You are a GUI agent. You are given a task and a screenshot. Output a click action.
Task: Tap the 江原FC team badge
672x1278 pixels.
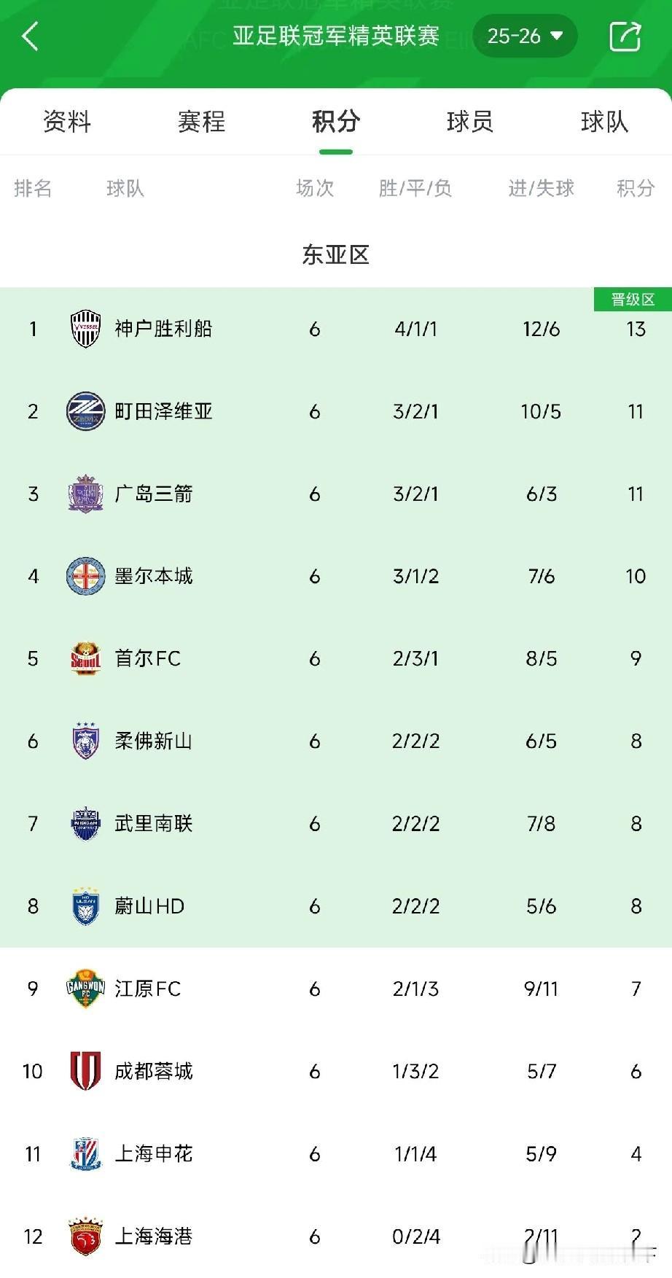85,989
